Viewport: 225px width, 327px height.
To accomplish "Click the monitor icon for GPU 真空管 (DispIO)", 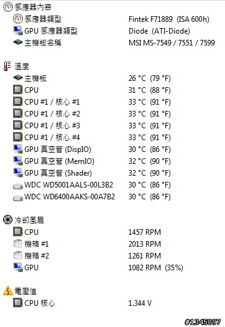I will tap(18, 149).
